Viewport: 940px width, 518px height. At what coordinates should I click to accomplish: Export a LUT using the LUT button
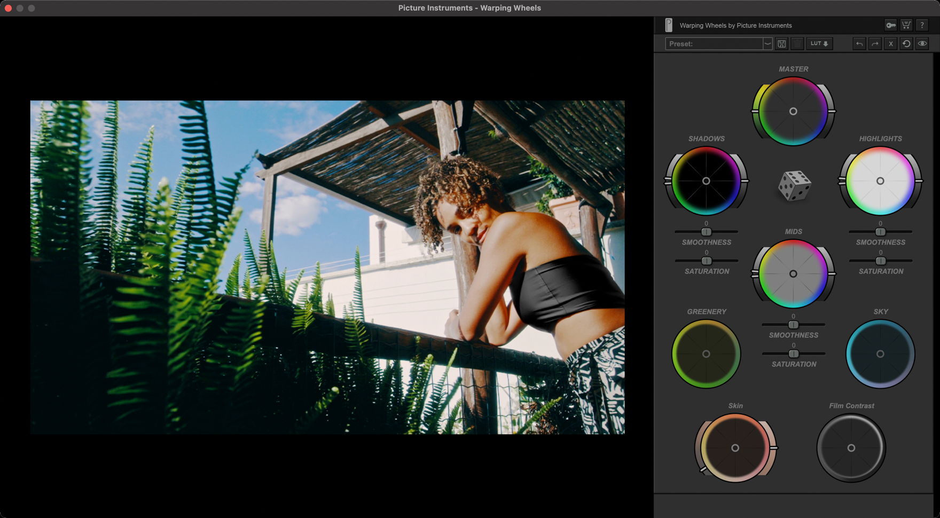point(819,44)
